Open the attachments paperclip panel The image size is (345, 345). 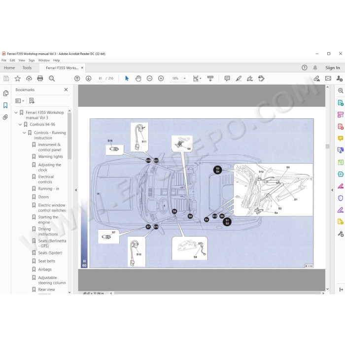[5, 117]
